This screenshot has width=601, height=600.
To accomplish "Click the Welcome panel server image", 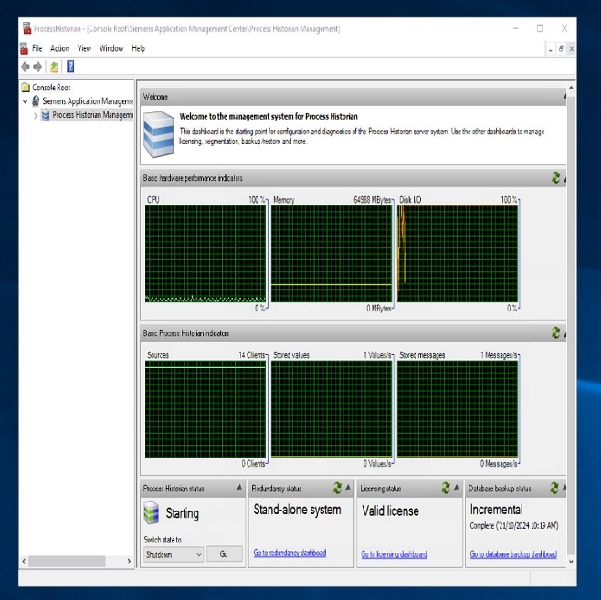I will tap(159, 134).
